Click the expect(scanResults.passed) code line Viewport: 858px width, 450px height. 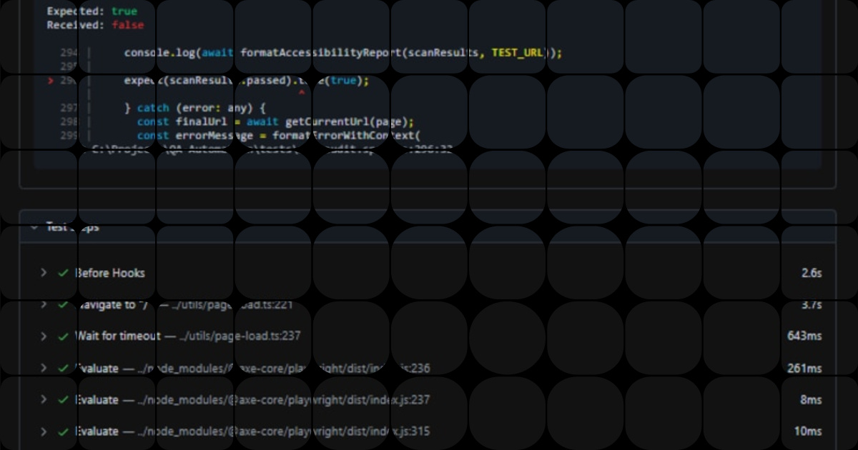(247, 81)
